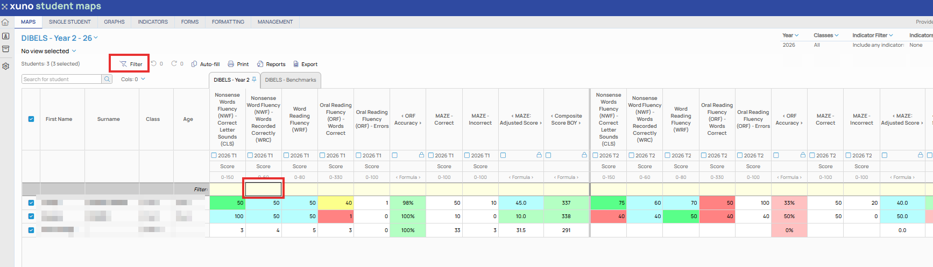The height and width of the screenshot is (267, 933).
Task: Uncheck the first student row checkbox
Action: (x=31, y=203)
